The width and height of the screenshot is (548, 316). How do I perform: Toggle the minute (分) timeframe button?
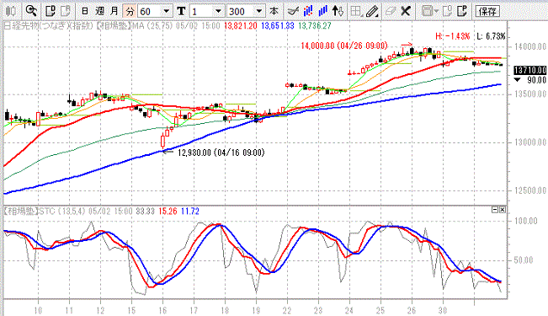click(130, 11)
